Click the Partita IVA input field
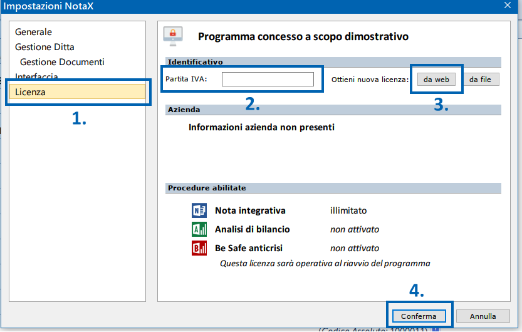 [x=268, y=79]
